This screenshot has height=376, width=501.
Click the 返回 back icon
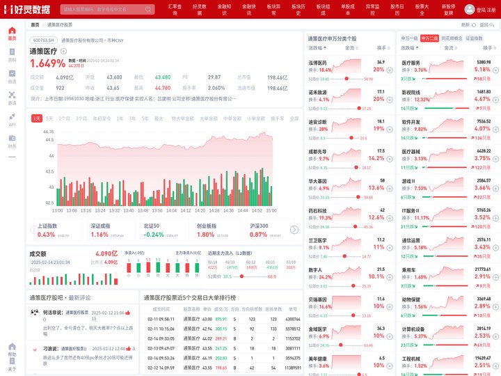tap(492, 25)
